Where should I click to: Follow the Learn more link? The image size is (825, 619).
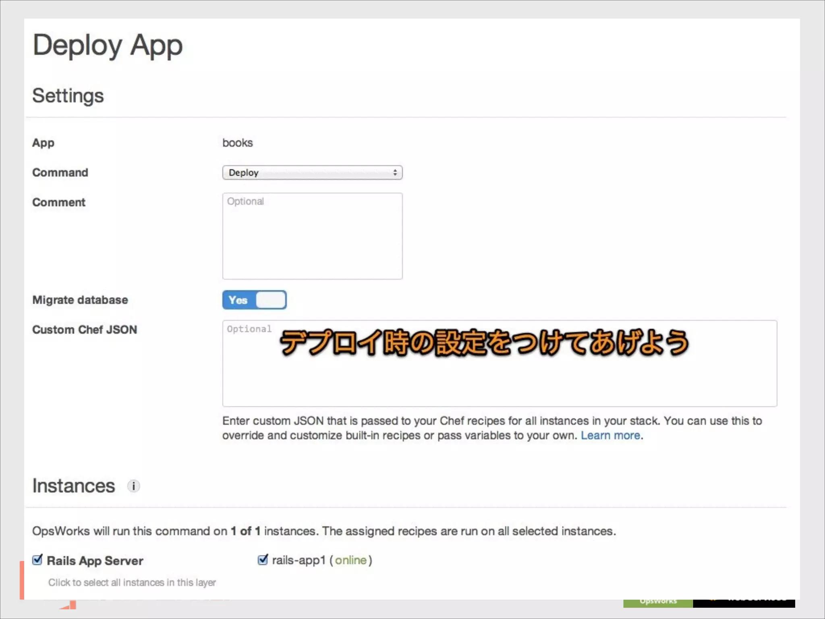(610, 436)
